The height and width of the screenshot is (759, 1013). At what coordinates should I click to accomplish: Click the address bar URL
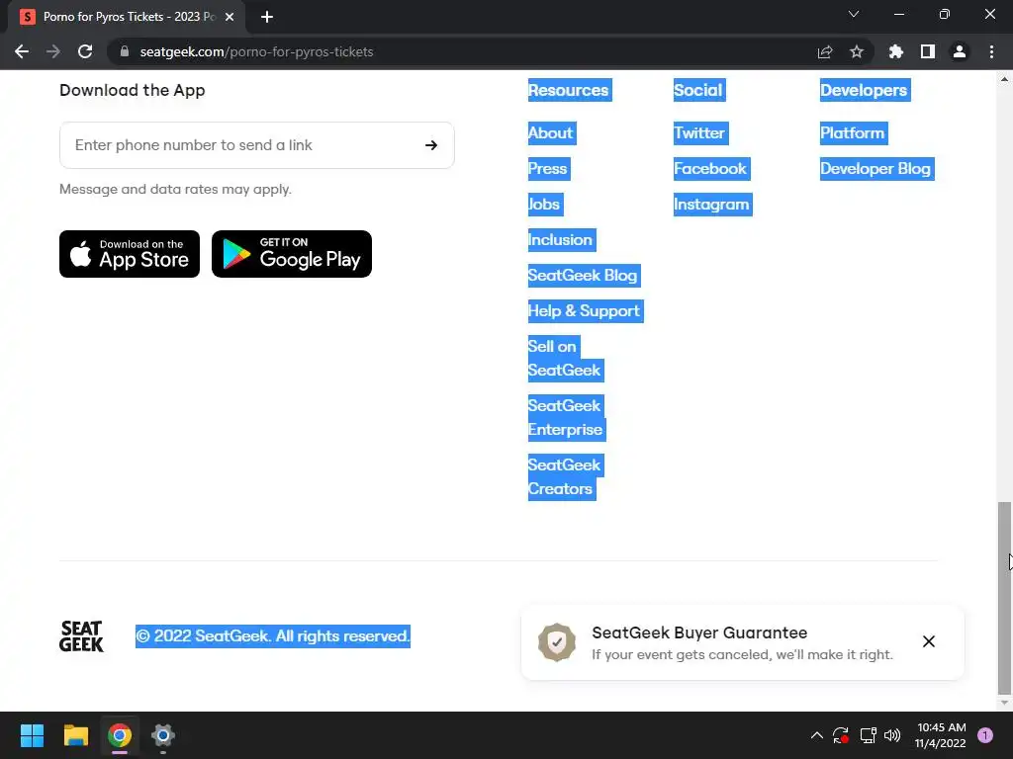click(x=256, y=51)
